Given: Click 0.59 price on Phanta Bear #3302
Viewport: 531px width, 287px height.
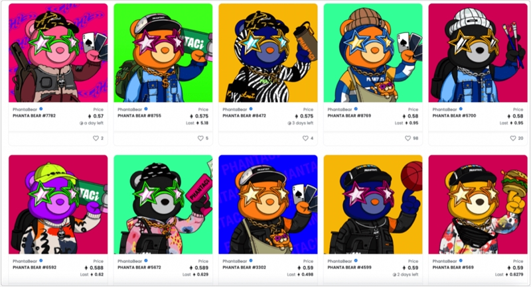Looking at the screenshot, I should tap(305, 268).
